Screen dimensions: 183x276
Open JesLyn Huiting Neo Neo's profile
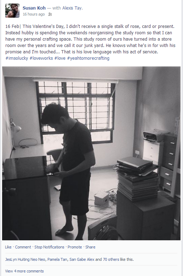25,259
